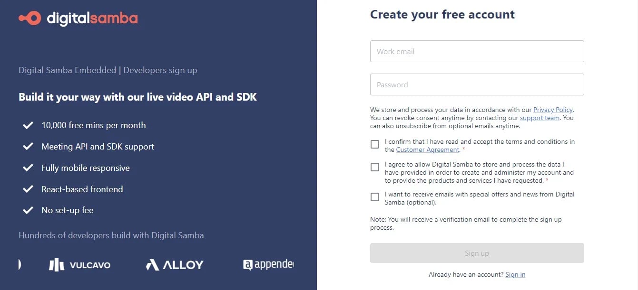The height and width of the screenshot is (290, 638).
Task: Open the Privacy Policy link
Action: point(553,110)
